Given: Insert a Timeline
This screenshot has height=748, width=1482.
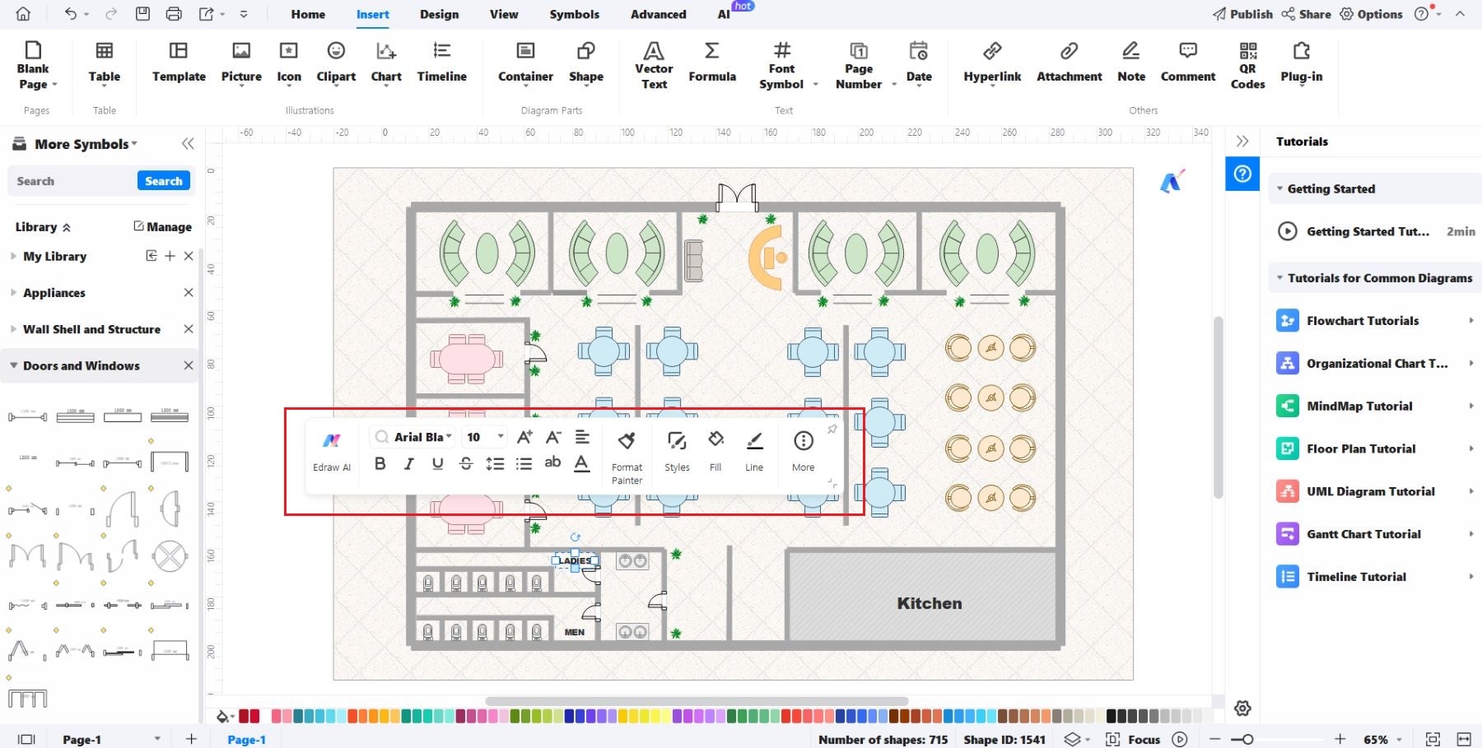Looking at the screenshot, I should tap(441, 63).
